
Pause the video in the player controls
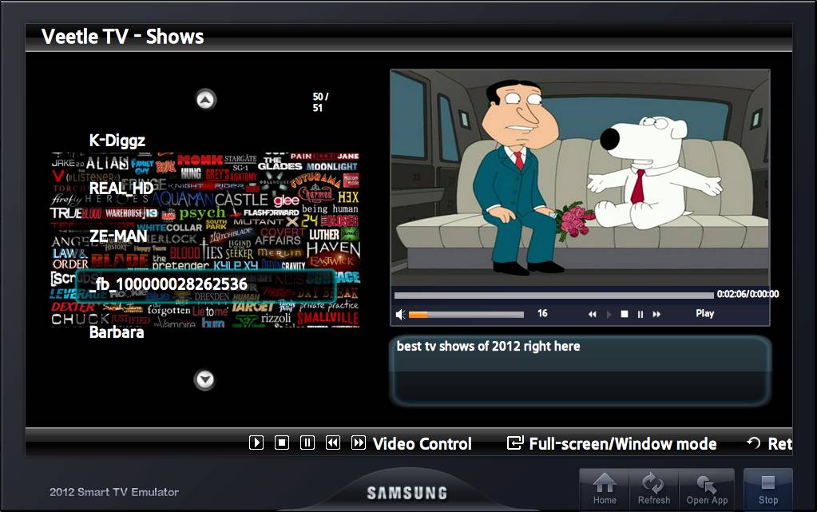(x=641, y=315)
